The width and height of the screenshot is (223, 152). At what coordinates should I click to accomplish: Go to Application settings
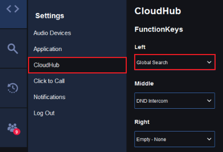click(x=48, y=49)
